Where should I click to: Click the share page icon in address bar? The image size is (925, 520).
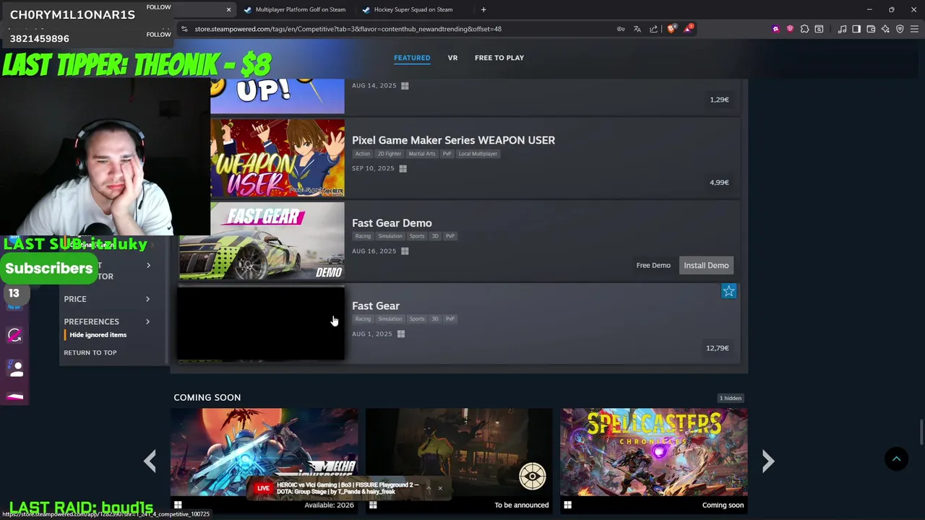pyautogui.click(x=654, y=29)
